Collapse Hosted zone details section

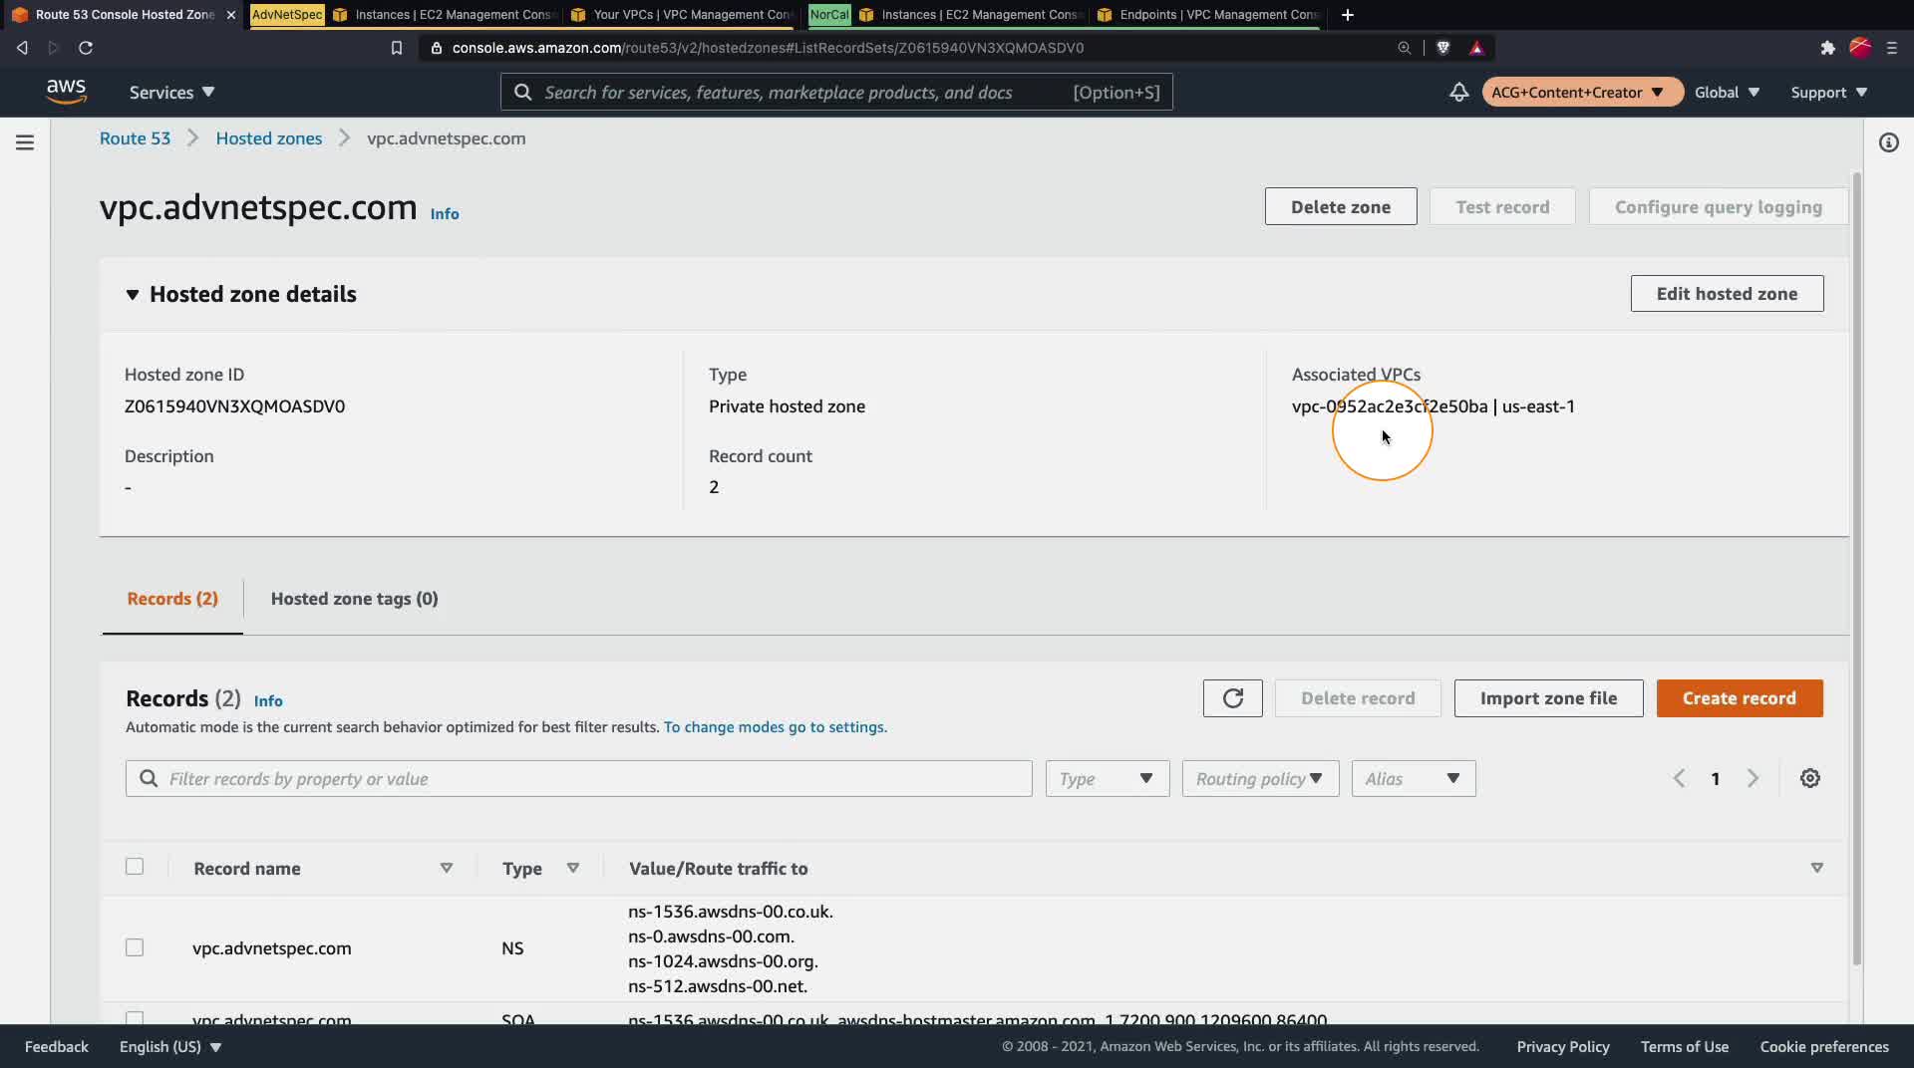132,294
